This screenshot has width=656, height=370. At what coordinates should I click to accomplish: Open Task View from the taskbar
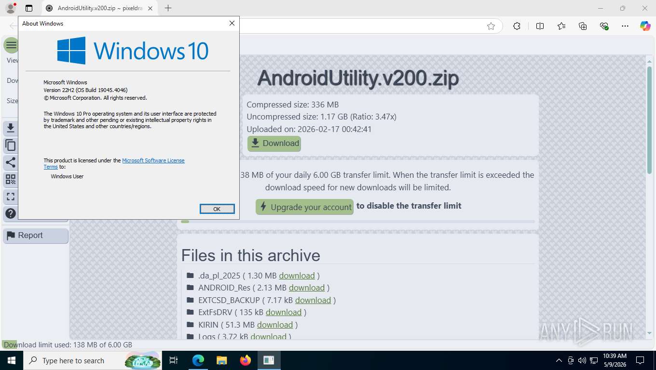pyautogui.click(x=174, y=360)
